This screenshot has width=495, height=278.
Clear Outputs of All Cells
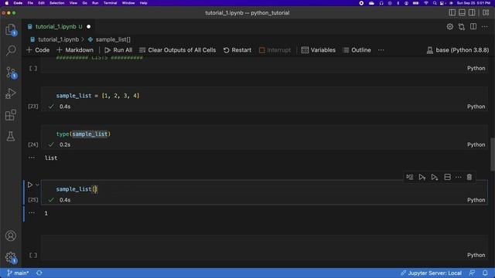177,50
